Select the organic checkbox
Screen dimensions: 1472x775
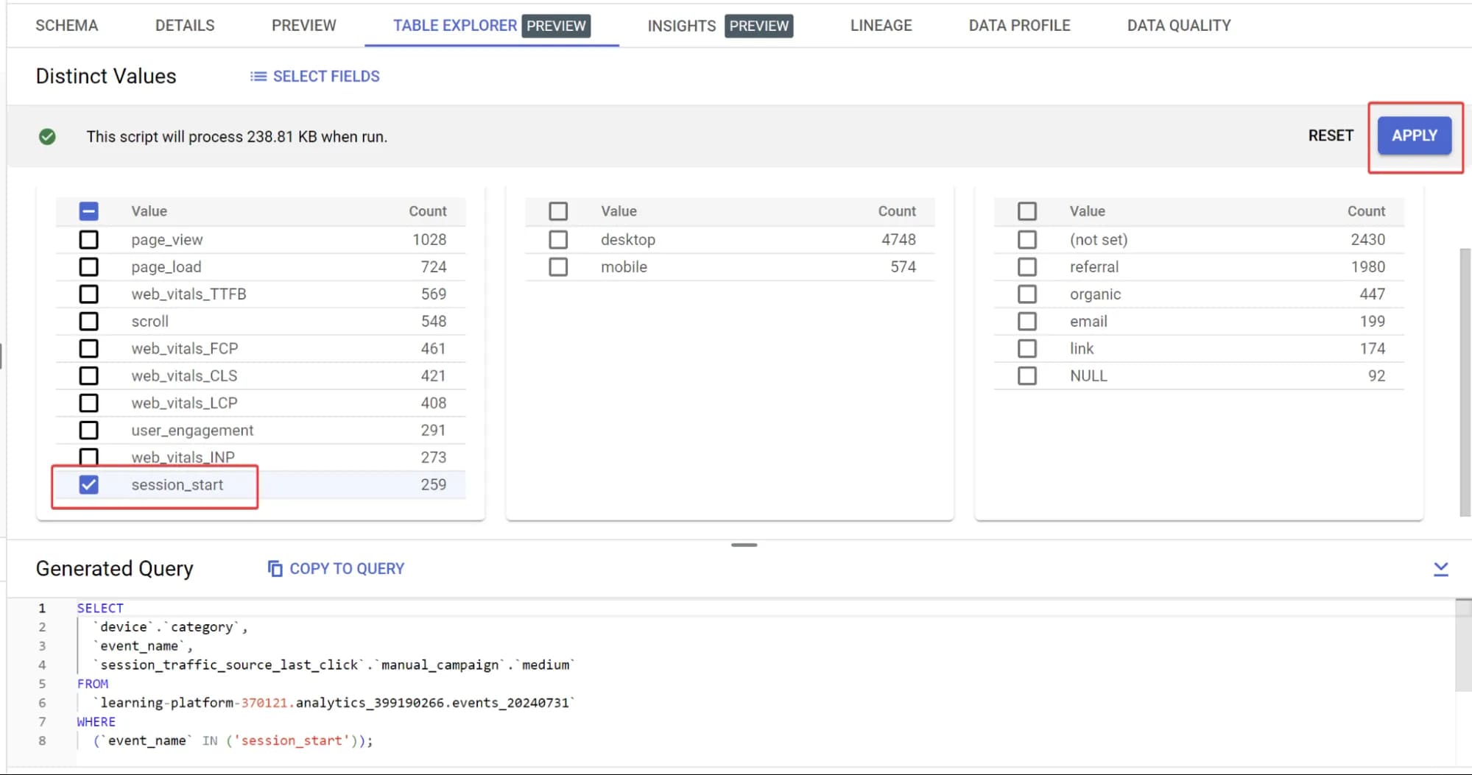pyautogui.click(x=1026, y=294)
